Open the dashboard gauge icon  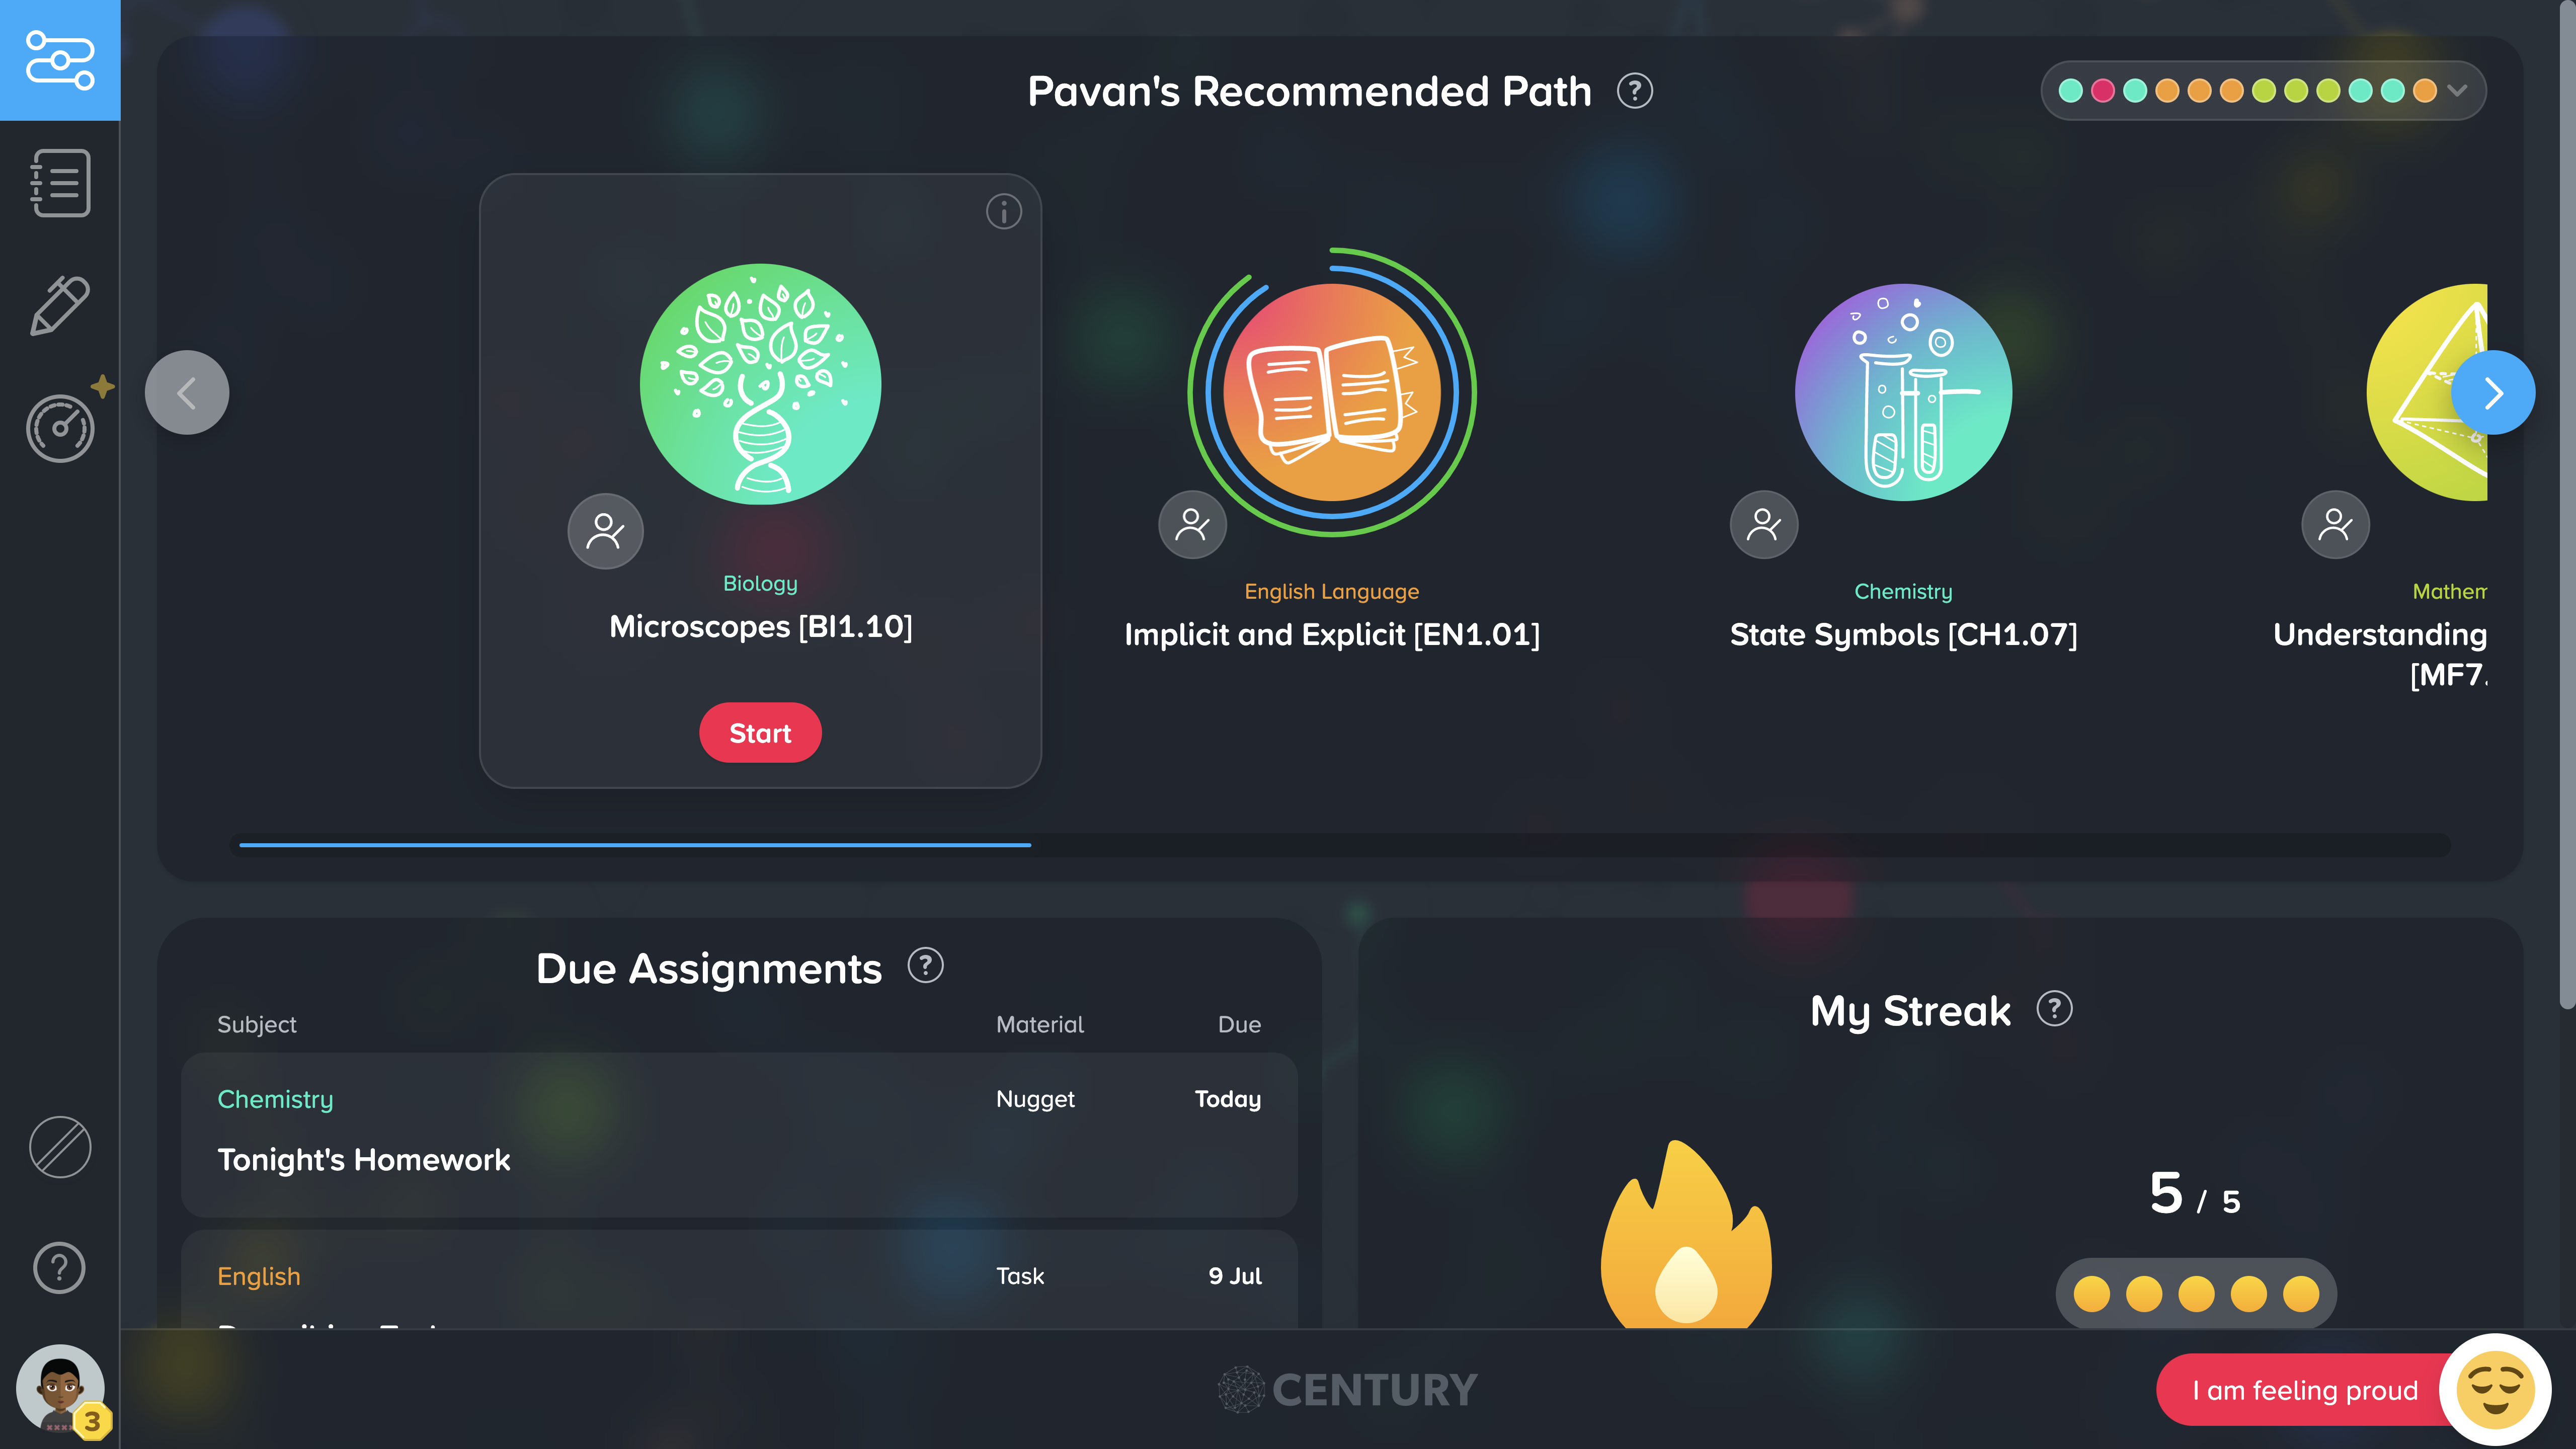60,428
